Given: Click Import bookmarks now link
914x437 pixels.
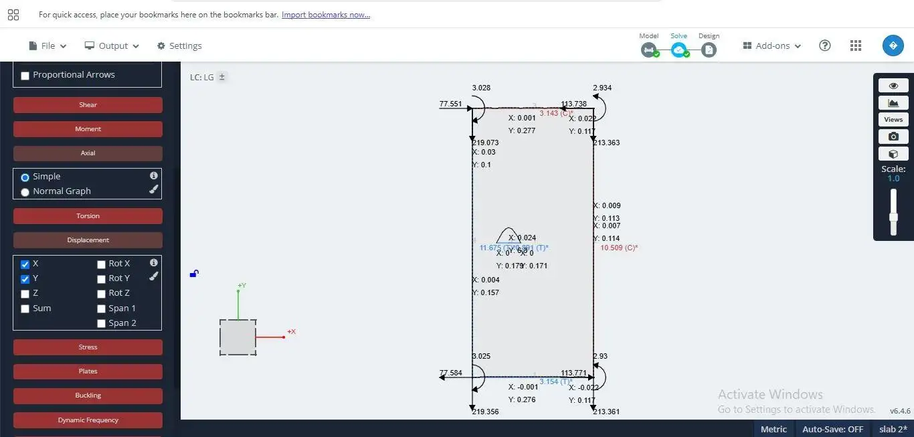Looking at the screenshot, I should (x=326, y=15).
